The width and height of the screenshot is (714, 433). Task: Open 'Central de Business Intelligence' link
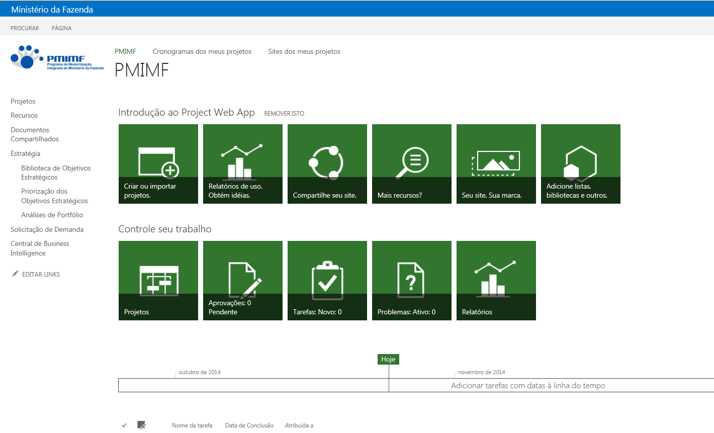coord(40,248)
